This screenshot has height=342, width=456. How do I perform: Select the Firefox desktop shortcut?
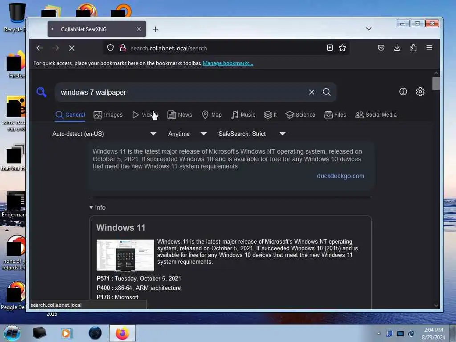16,65
